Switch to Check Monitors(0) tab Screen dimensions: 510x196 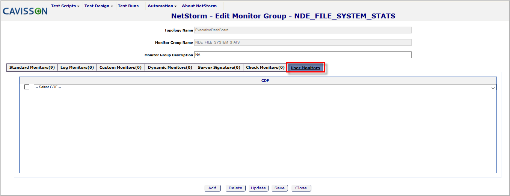tap(265, 68)
